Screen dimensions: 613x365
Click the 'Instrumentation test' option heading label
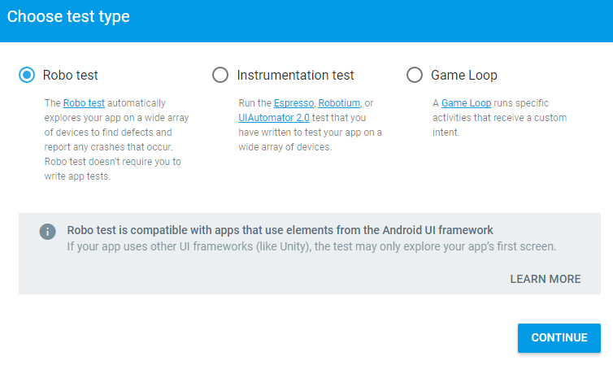click(296, 75)
